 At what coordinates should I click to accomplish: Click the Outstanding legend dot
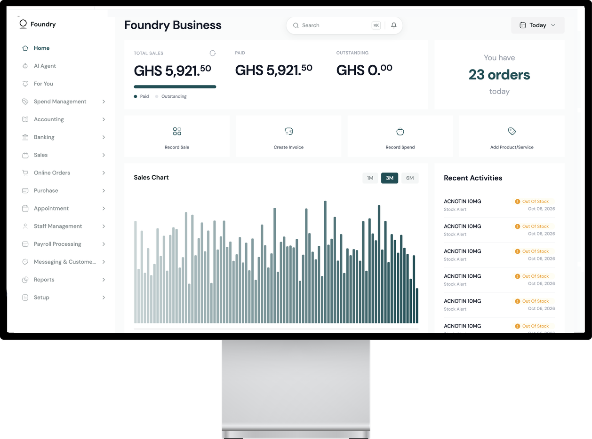pyautogui.click(x=157, y=96)
